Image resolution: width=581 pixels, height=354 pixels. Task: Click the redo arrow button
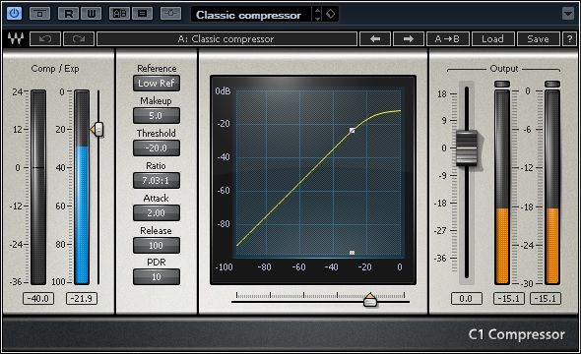tap(79, 38)
